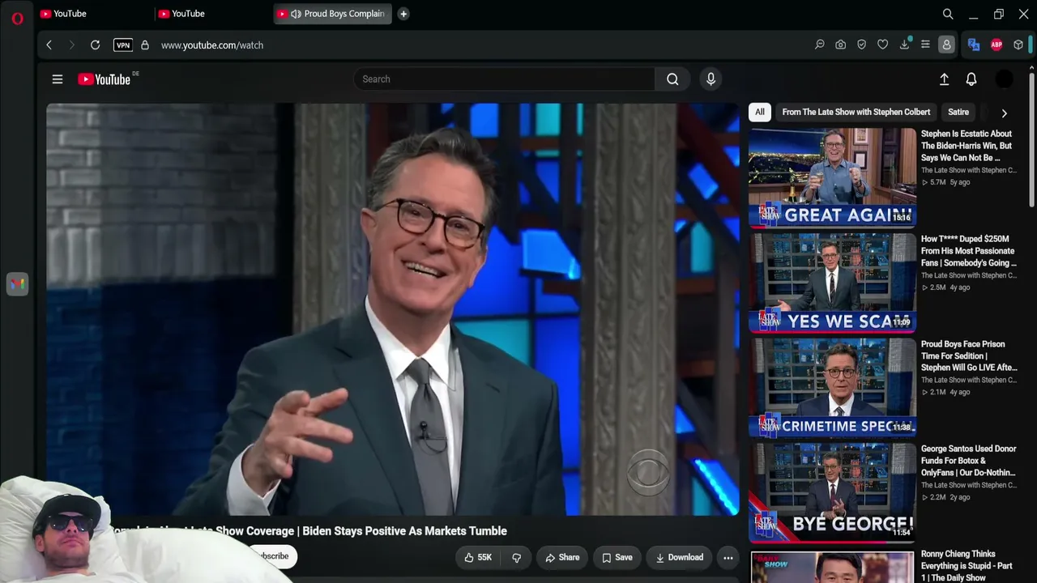Click the zoom-out magnifier in address bar
The height and width of the screenshot is (583, 1037).
tap(820, 45)
